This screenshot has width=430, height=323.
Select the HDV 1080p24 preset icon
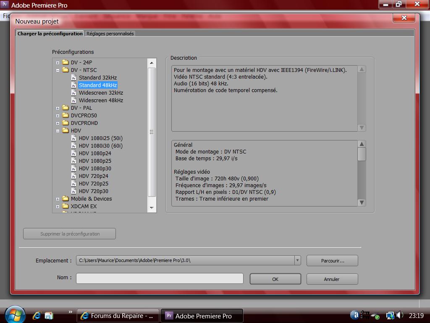tap(74, 154)
